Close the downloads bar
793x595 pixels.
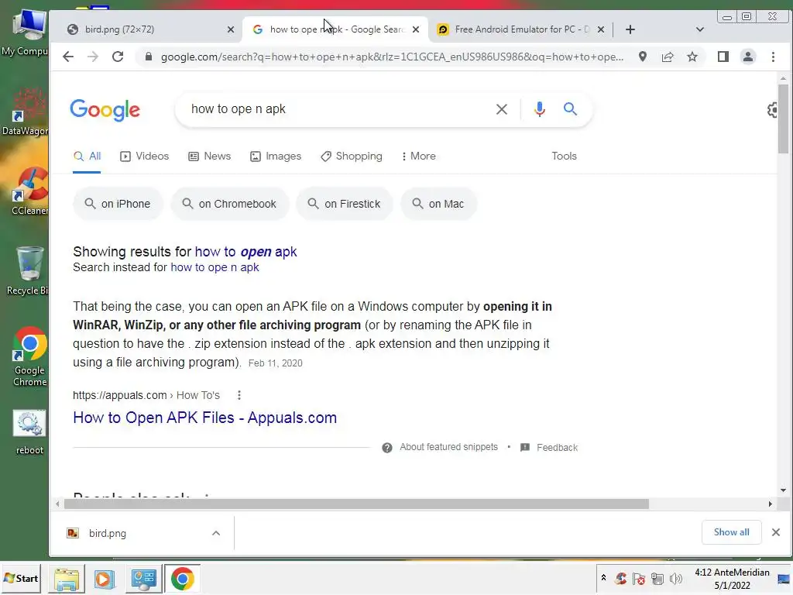tap(776, 532)
